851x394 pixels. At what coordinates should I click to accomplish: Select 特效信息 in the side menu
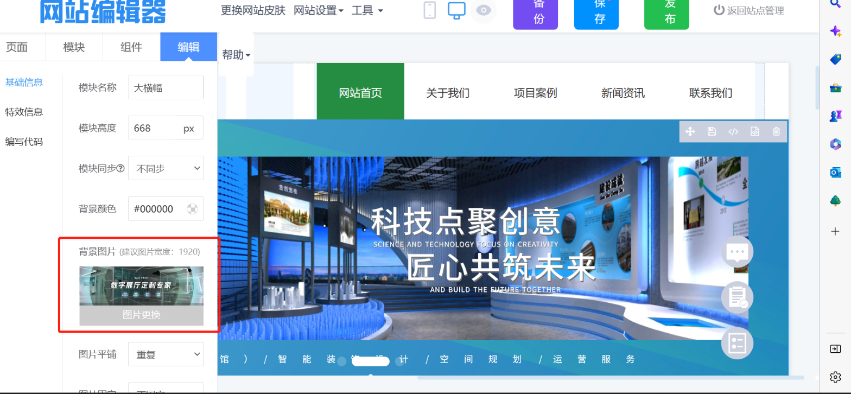pyautogui.click(x=24, y=112)
